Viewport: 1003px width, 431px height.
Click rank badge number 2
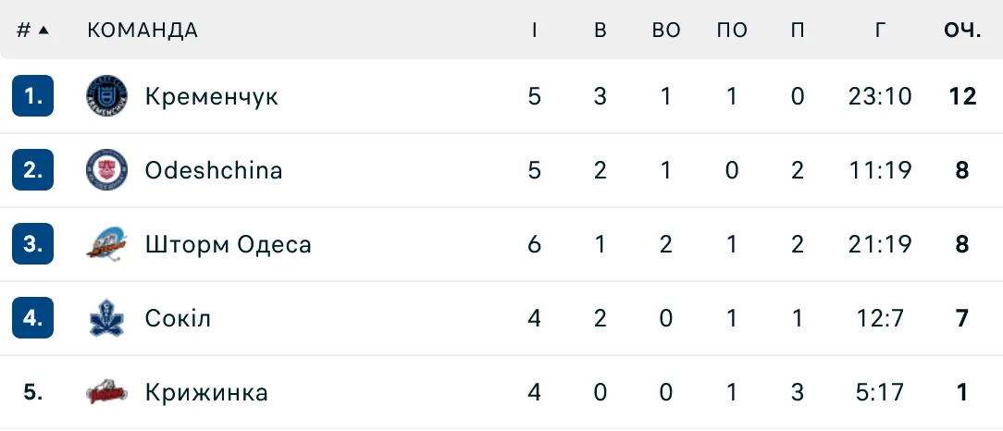coord(33,170)
